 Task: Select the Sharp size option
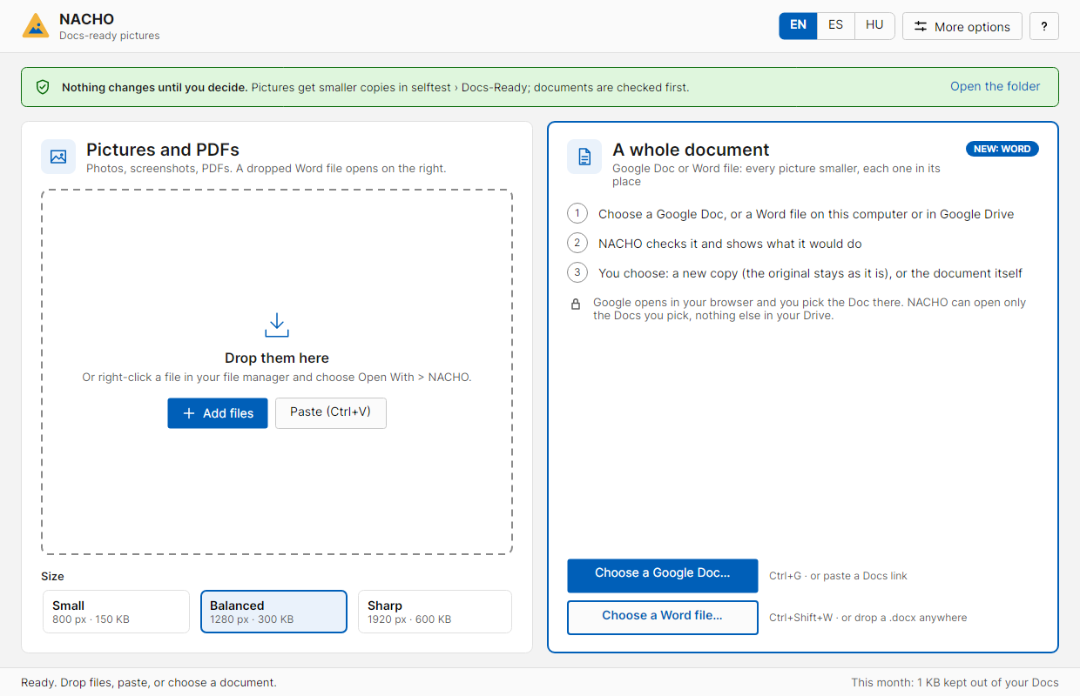[435, 612]
